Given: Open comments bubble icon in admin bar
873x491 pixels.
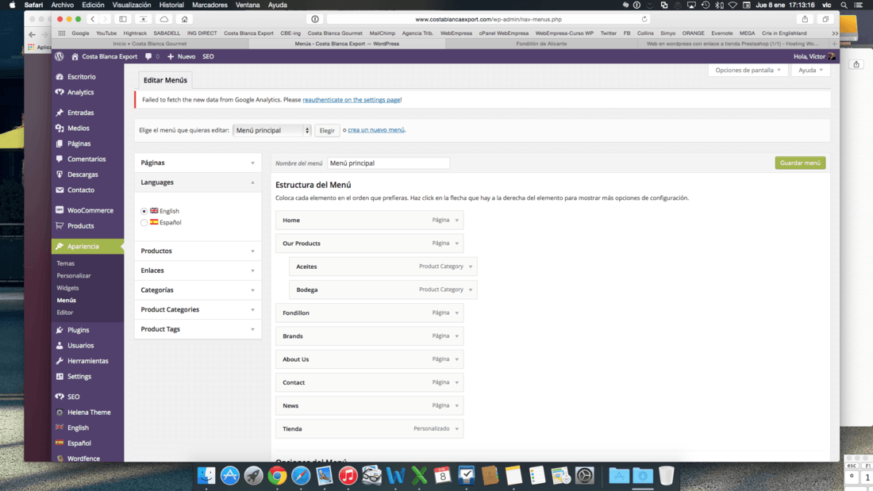Looking at the screenshot, I should (x=148, y=56).
